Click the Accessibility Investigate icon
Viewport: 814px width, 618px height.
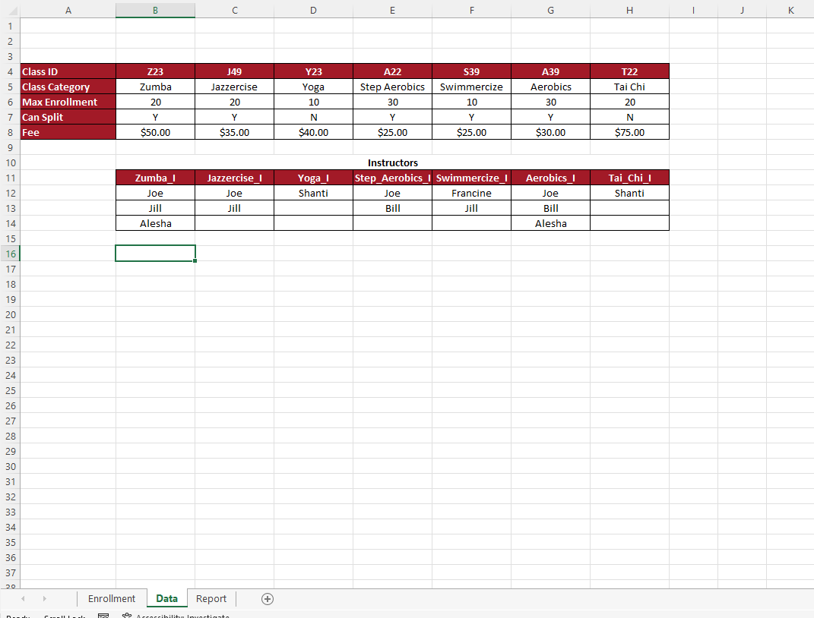pos(126,615)
